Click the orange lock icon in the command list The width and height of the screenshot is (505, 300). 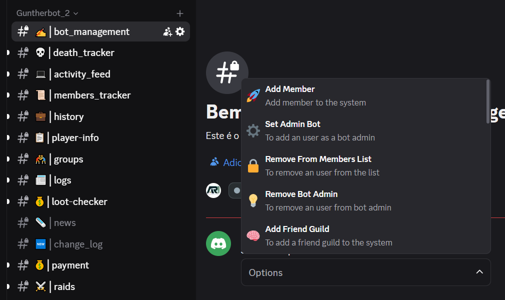pos(253,166)
